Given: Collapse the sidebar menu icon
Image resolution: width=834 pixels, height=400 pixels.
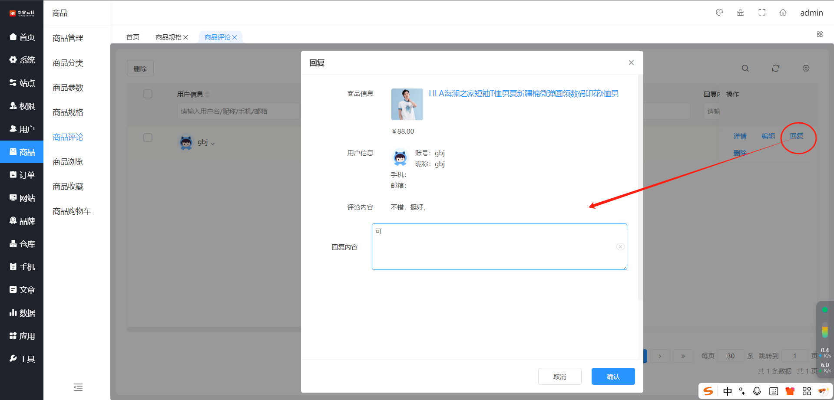Looking at the screenshot, I should (78, 387).
